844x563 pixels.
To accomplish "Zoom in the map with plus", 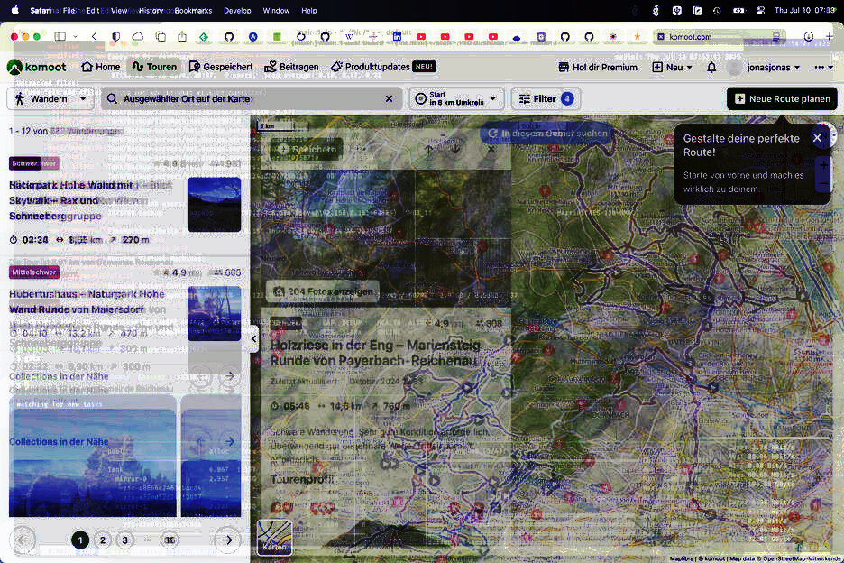I will (824, 165).
